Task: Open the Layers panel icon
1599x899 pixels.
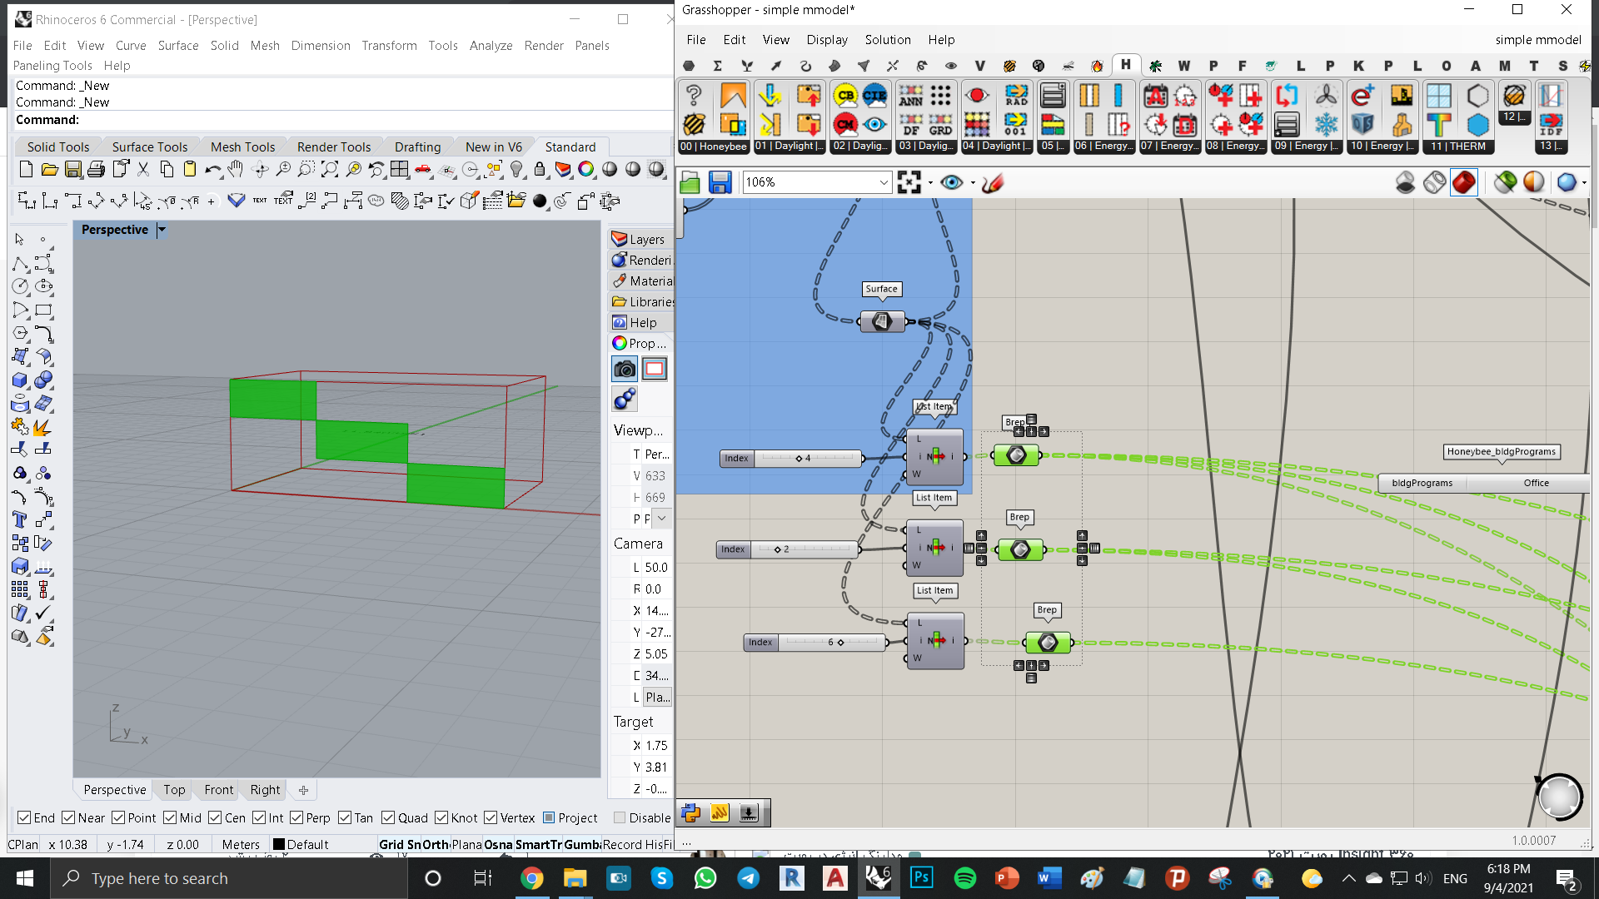Action: tap(619, 239)
